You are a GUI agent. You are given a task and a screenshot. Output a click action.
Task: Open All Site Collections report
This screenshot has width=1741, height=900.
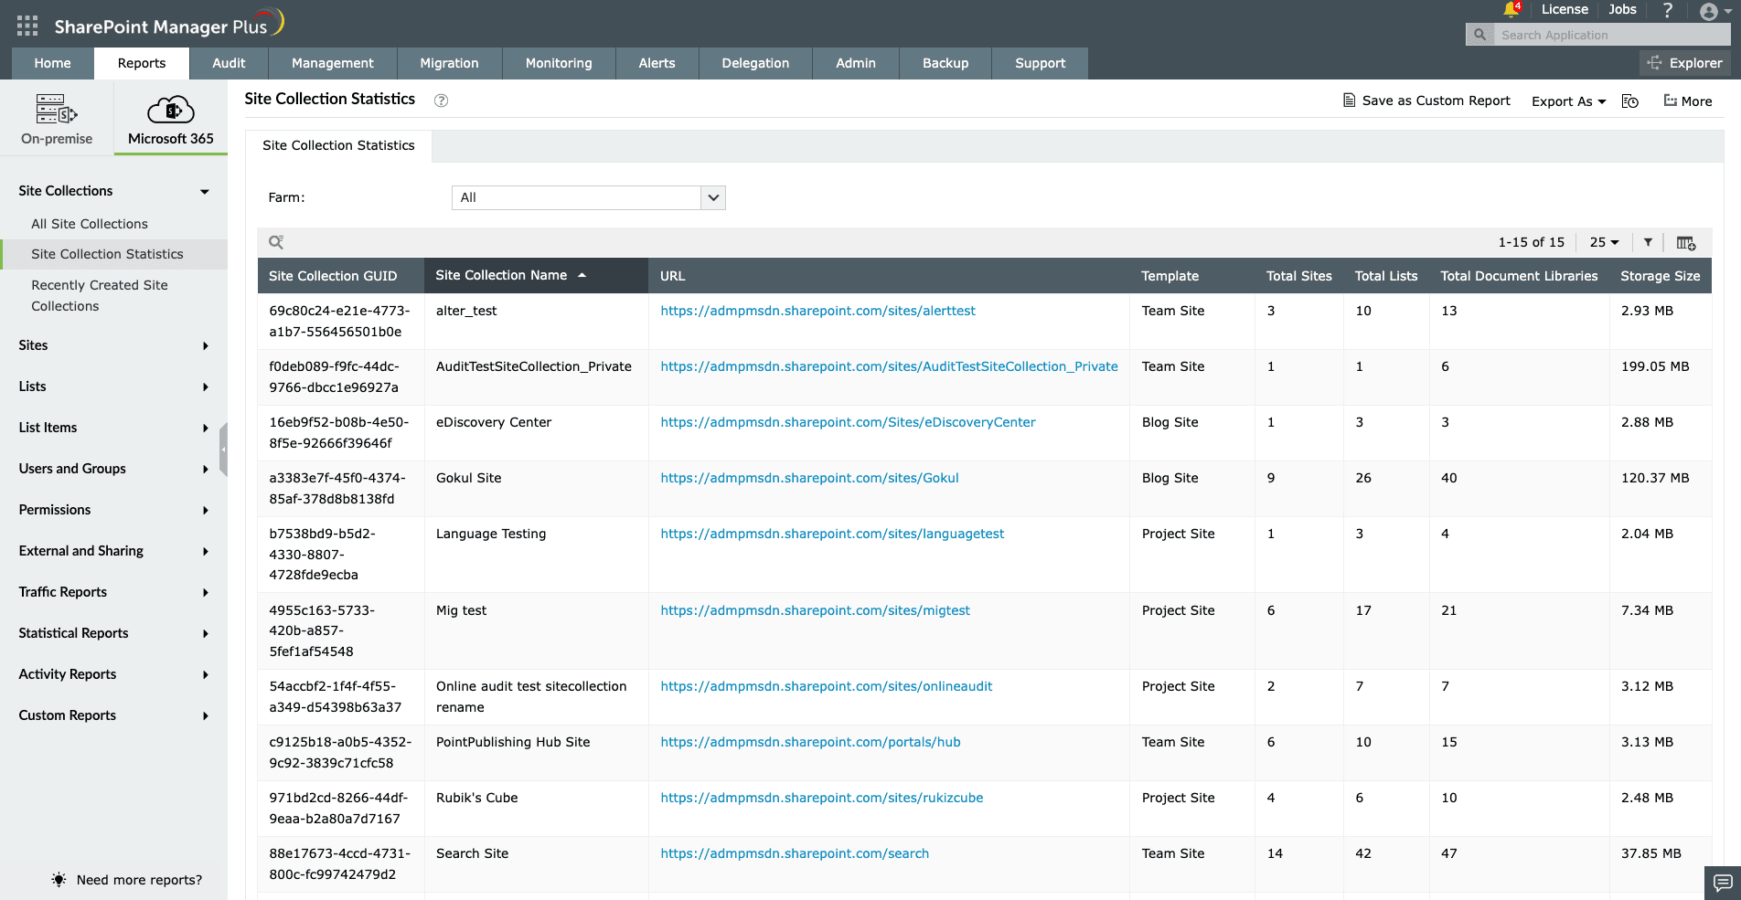[90, 224]
